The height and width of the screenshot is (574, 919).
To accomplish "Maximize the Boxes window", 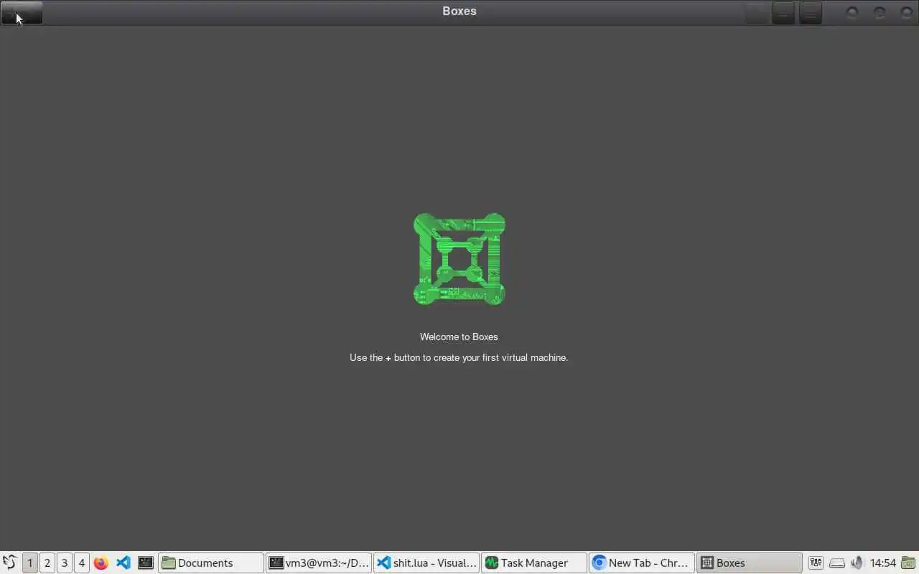I will [880, 12].
